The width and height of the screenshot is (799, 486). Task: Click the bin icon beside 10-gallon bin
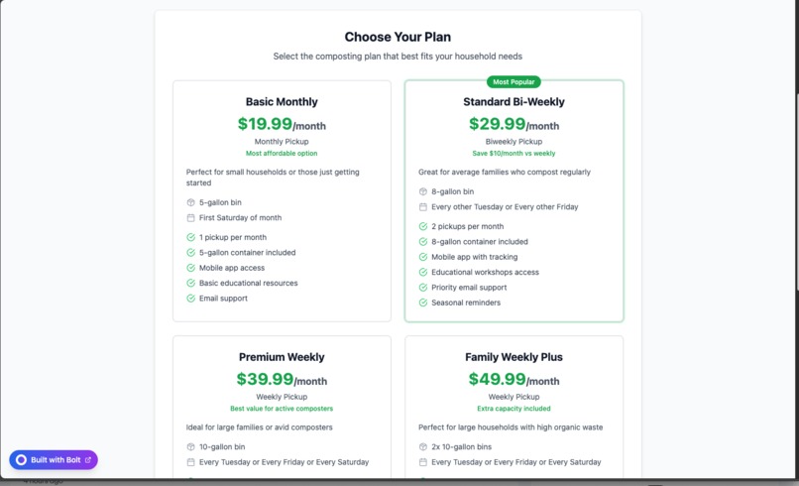190,447
